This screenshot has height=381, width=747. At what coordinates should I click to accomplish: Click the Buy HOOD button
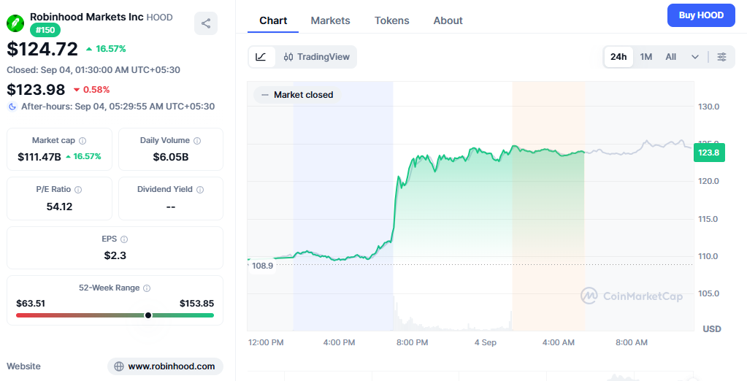pyautogui.click(x=701, y=15)
